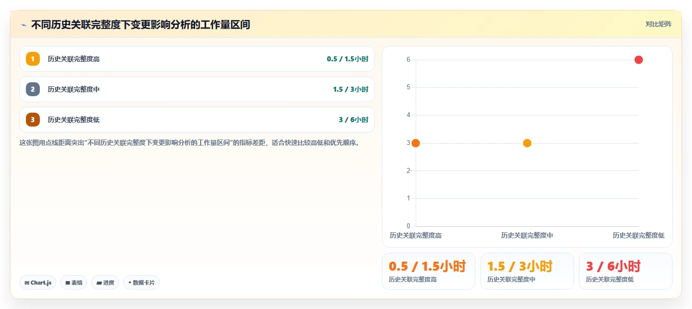
Task: Click the 历史关联完整度低 x-axis label
Action: [639, 235]
